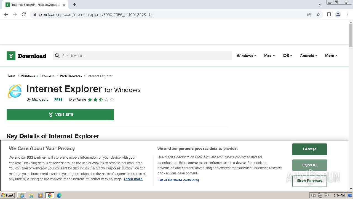Expand the tab search chevron
This screenshot has height=199, width=353.
320,5
